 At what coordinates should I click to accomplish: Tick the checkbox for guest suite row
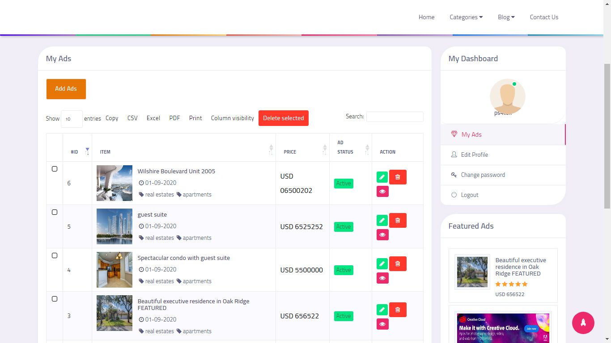pos(55,212)
